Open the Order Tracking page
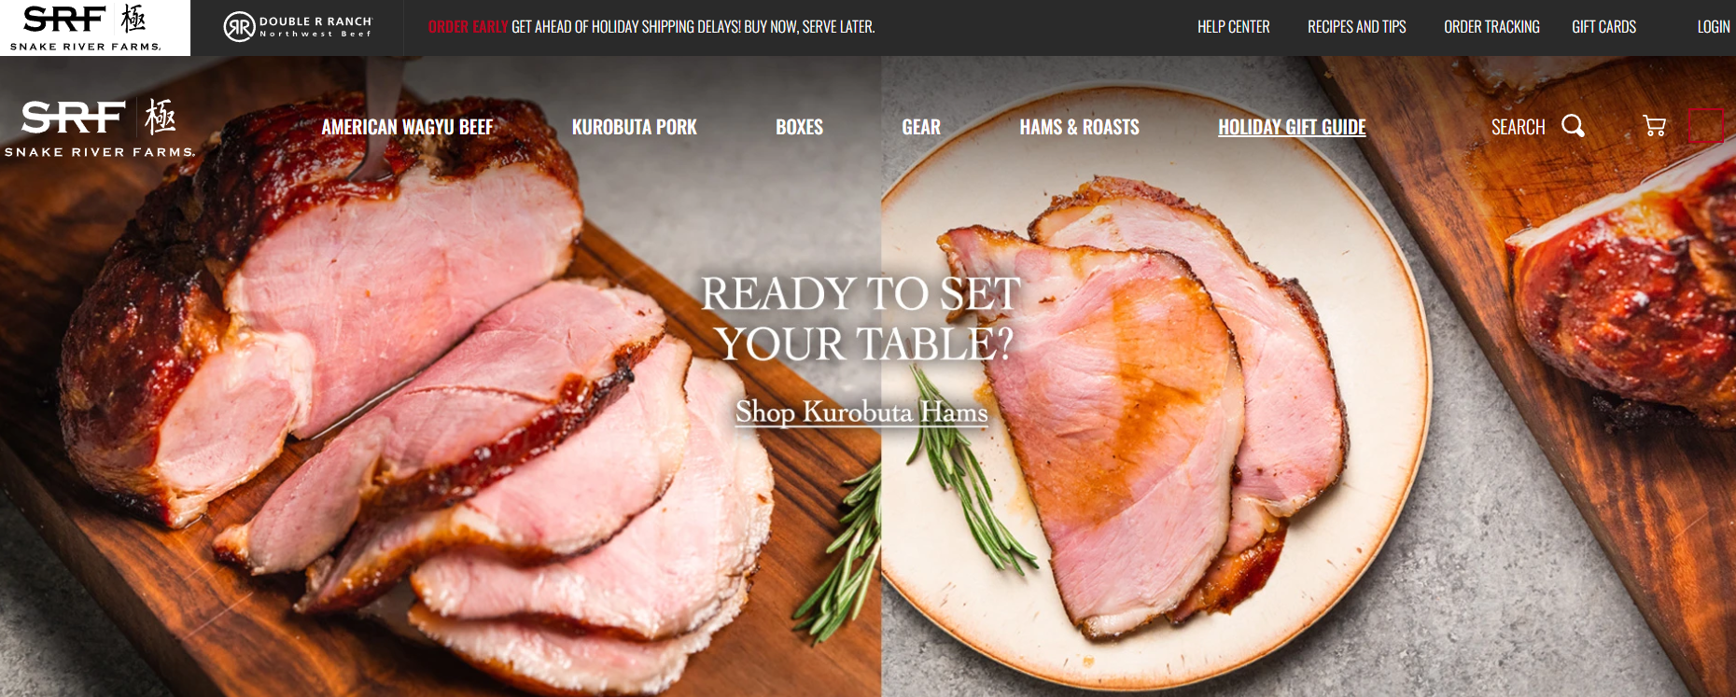1736x697 pixels. (x=1491, y=27)
